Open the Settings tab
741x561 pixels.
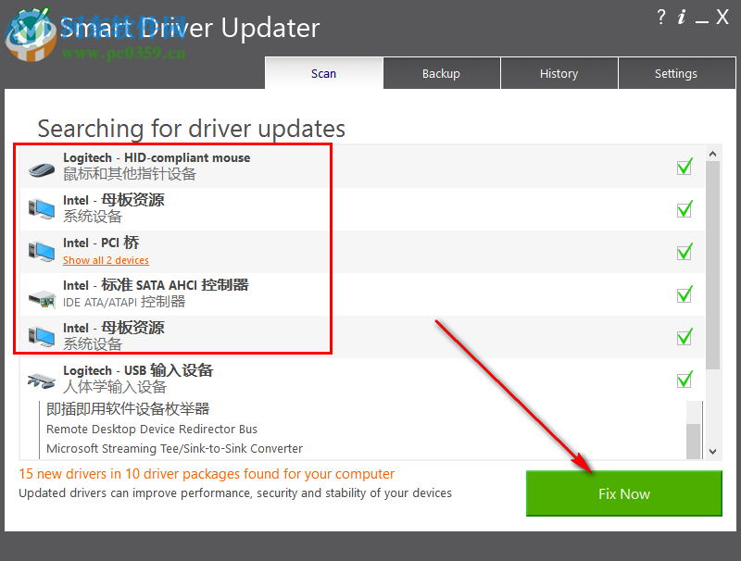tap(676, 72)
